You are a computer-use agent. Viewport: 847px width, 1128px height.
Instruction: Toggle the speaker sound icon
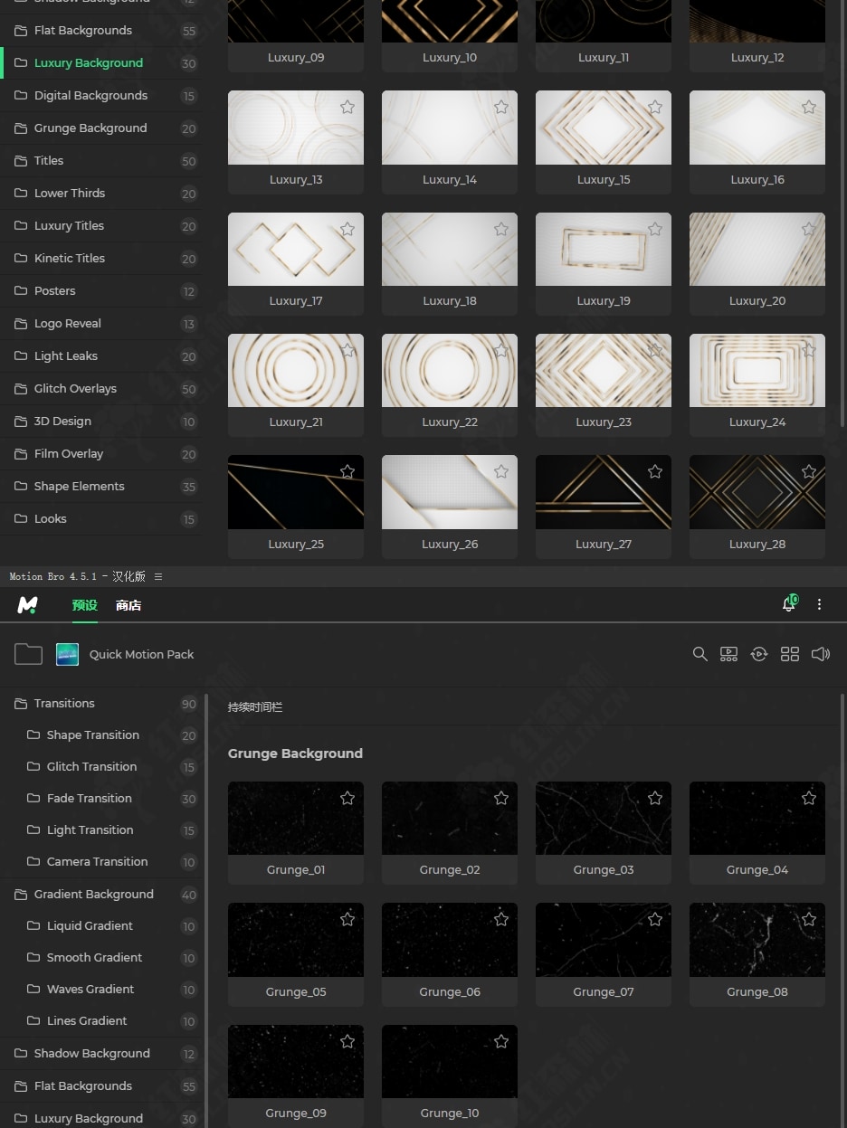coord(820,654)
